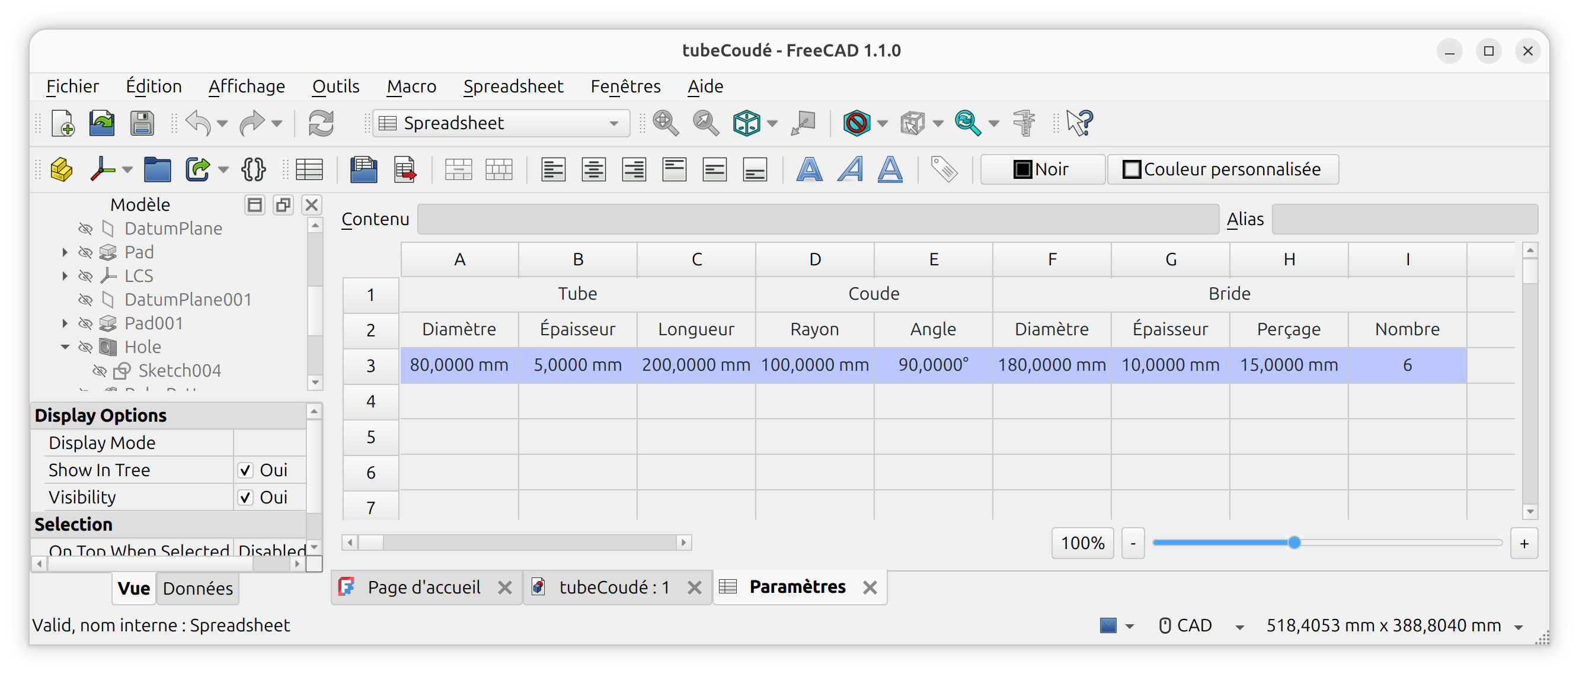Image resolution: width=1579 pixels, height=674 pixels.
Task: Align cell text left
Action: coord(553,170)
